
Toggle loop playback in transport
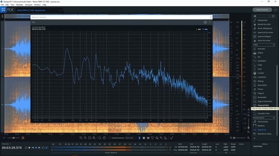(43, 148)
